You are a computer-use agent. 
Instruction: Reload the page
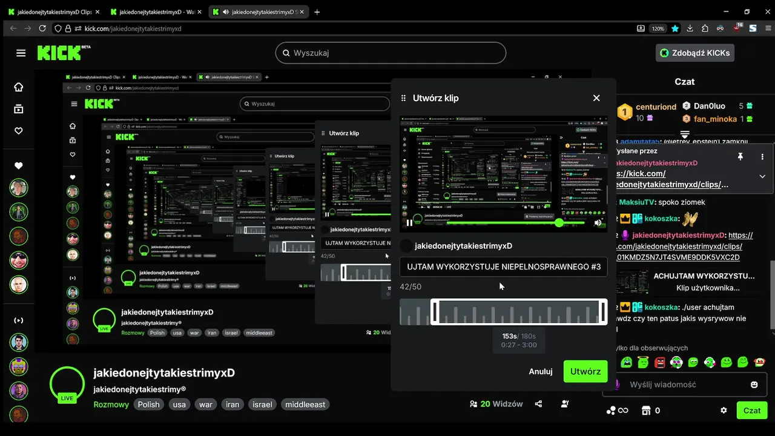tap(42, 28)
